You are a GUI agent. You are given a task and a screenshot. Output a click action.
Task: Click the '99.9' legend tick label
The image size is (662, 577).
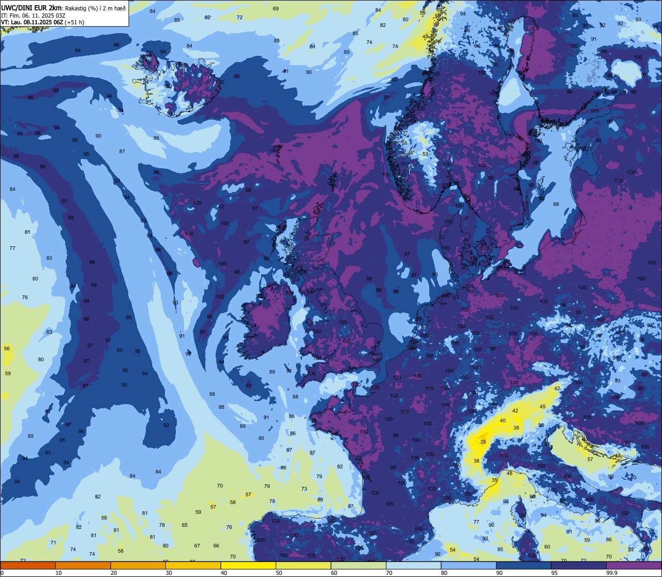pos(612,573)
